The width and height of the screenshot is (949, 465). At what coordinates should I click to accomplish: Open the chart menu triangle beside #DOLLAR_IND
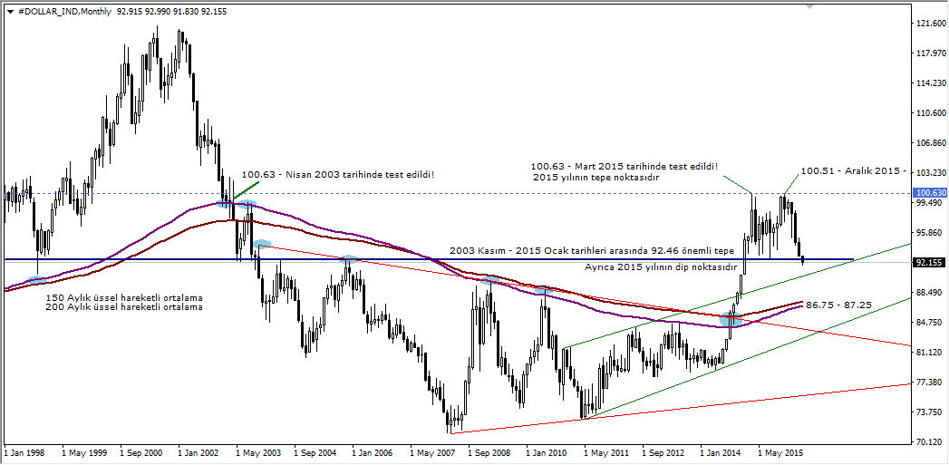[x=9, y=10]
